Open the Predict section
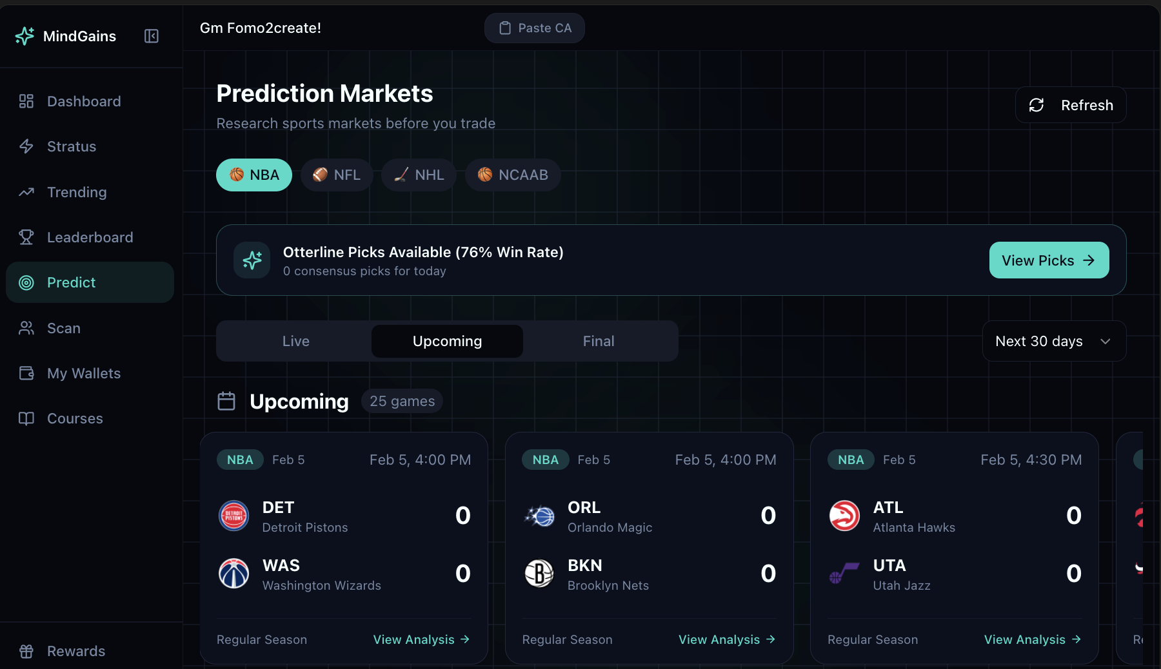This screenshot has height=669, width=1161. pyautogui.click(x=71, y=282)
